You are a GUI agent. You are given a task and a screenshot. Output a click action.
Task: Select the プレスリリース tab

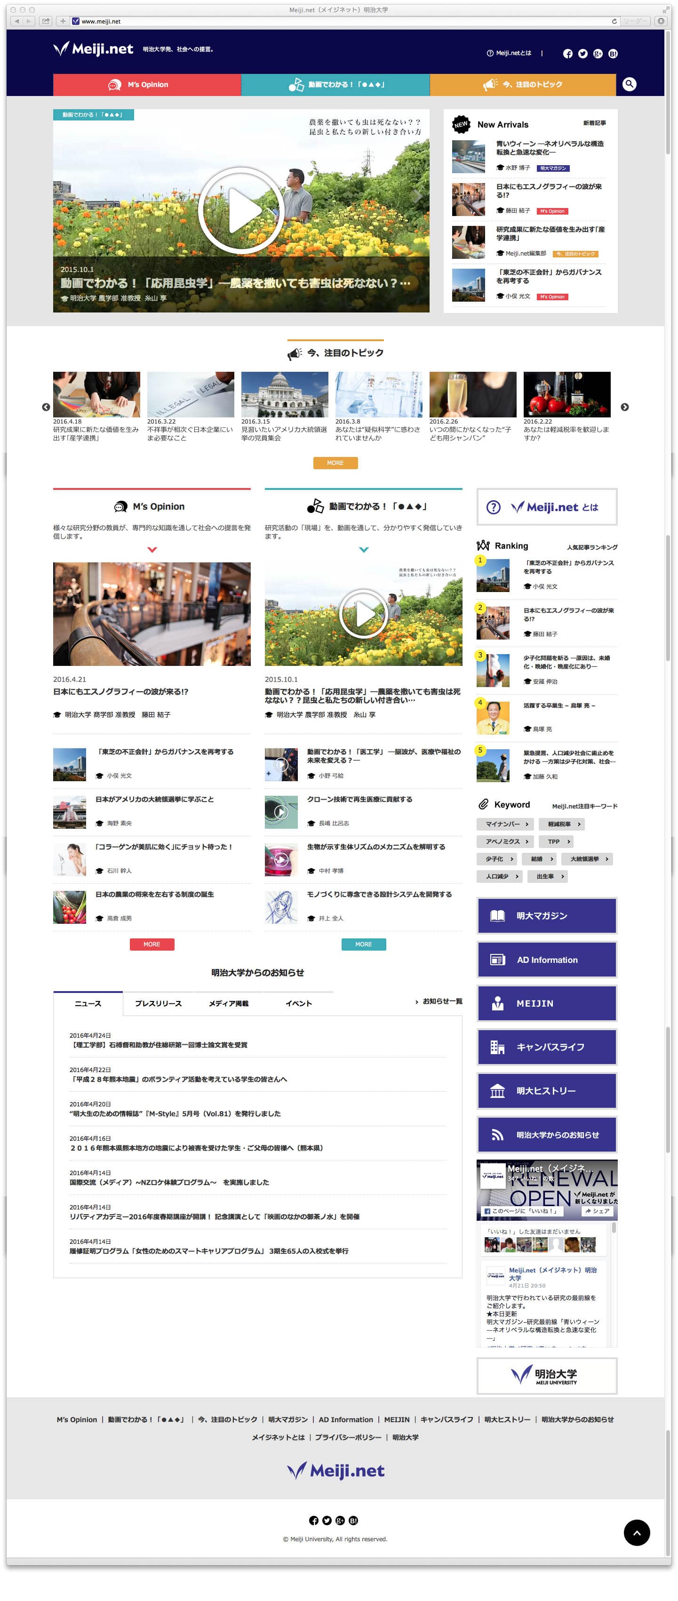[158, 1003]
